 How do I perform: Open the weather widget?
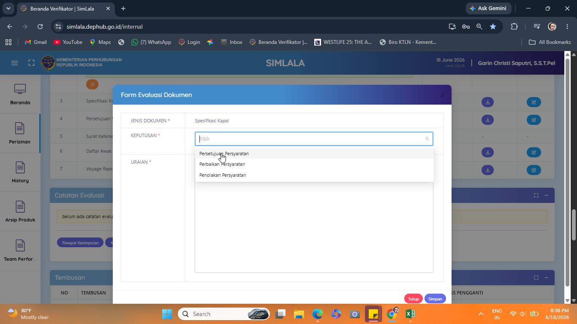click(x=28, y=314)
